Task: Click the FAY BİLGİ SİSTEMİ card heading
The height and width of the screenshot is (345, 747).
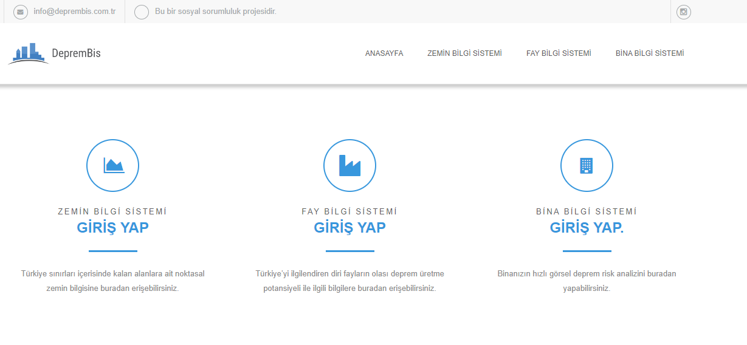Action: (349, 211)
